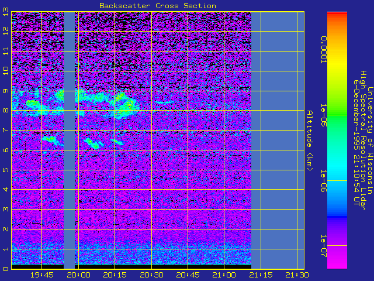This screenshot has width=374, height=281.
Task: Click the altitude label 8
Action: (6, 111)
